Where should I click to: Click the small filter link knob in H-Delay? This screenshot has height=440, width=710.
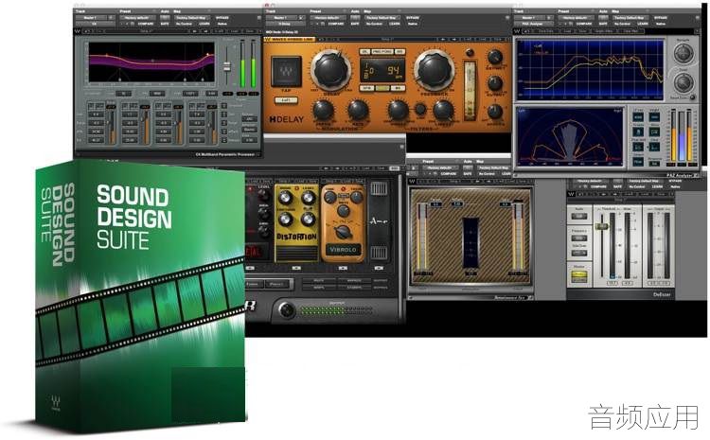point(420,109)
